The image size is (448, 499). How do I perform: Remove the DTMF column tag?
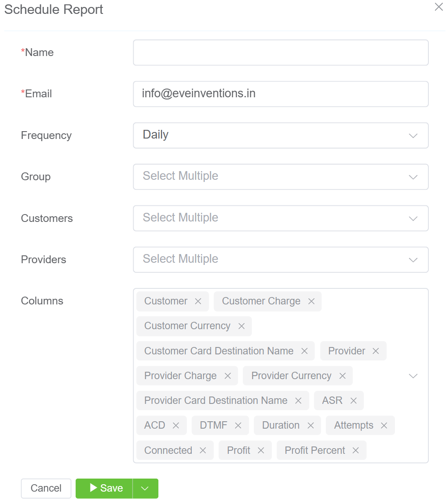point(238,426)
